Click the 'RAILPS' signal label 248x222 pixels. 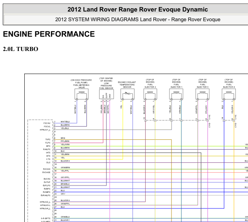click(x=46, y=149)
